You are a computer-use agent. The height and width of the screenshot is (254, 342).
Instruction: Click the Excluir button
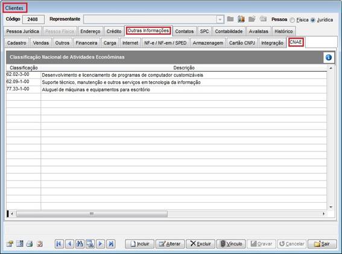(200, 244)
